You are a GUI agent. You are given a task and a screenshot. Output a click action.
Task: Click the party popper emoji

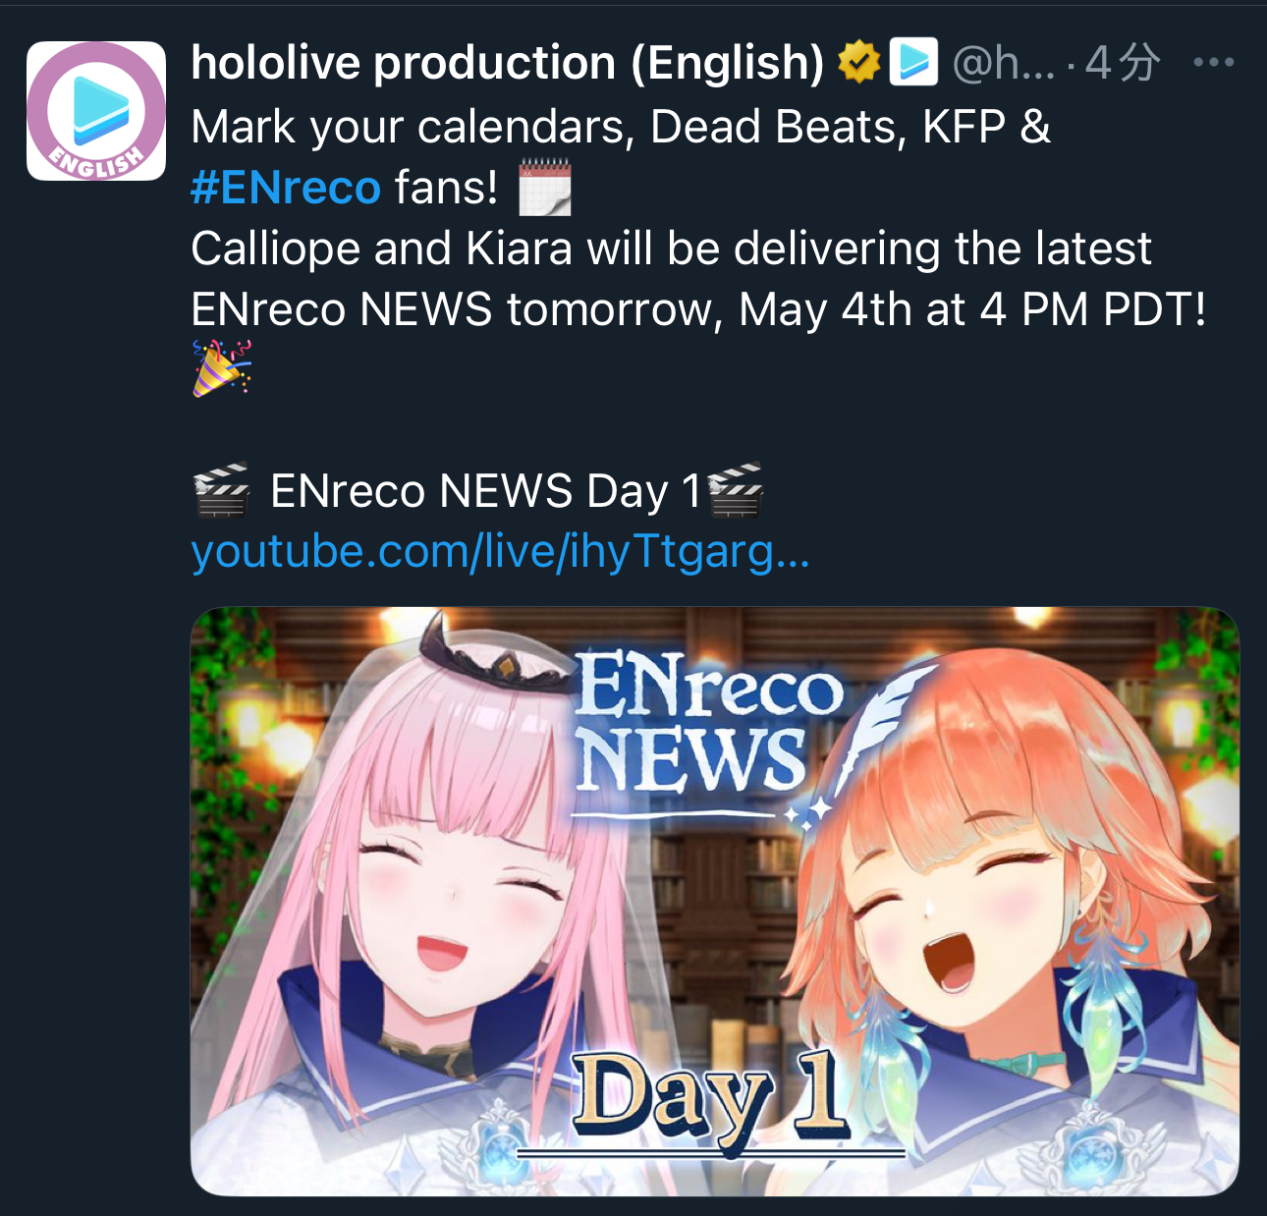[x=221, y=368]
